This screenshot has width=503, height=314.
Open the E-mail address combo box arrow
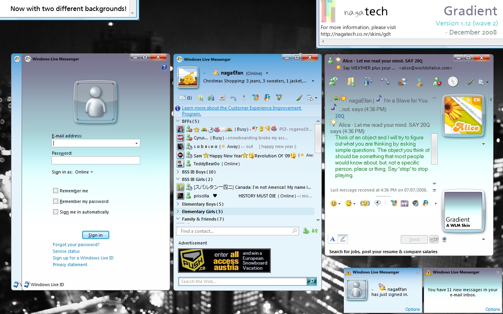(x=136, y=143)
